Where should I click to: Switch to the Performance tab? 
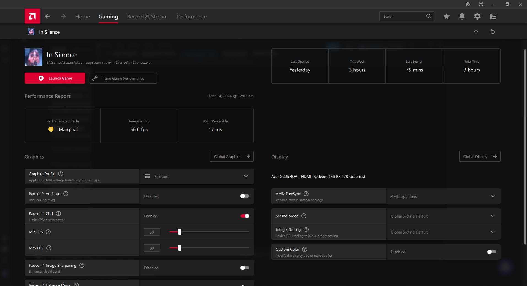[192, 17]
